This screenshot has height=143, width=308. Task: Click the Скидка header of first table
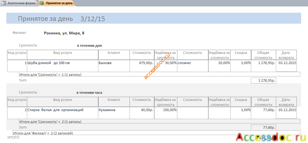tap(241, 55)
